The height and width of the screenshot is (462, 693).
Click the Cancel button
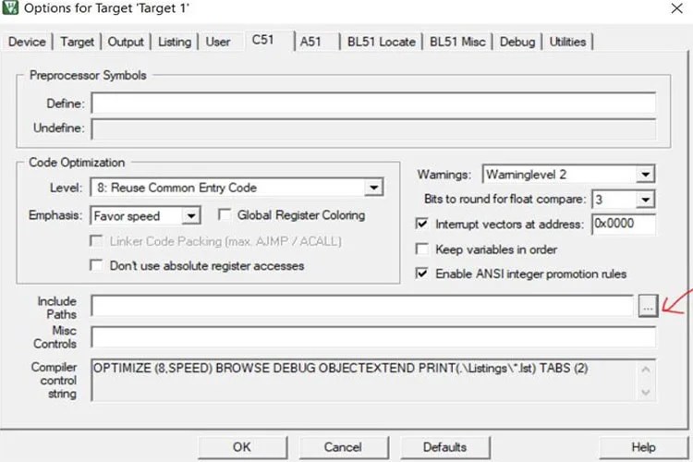pos(344,447)
